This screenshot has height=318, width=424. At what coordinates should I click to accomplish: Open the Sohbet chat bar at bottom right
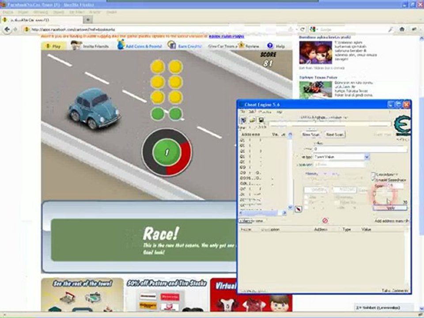pyautogui.click(x=383, y=307)
